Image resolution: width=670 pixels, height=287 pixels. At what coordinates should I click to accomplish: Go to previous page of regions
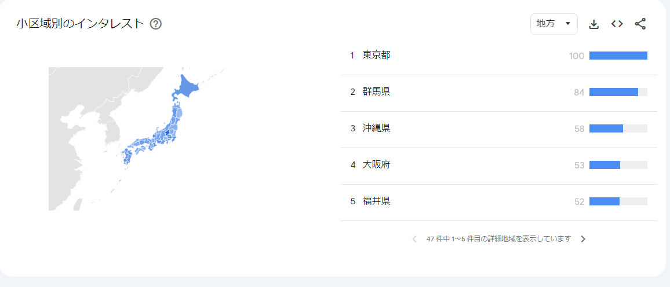(x=414, y=239)
